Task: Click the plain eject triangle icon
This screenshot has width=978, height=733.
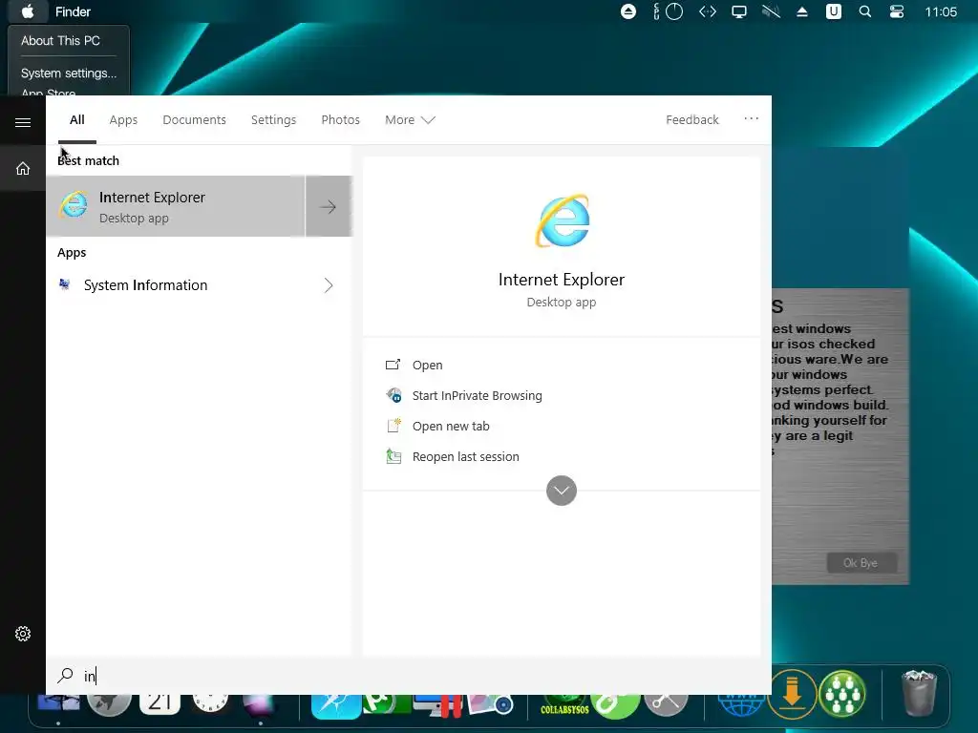Action: pos(802,11)
